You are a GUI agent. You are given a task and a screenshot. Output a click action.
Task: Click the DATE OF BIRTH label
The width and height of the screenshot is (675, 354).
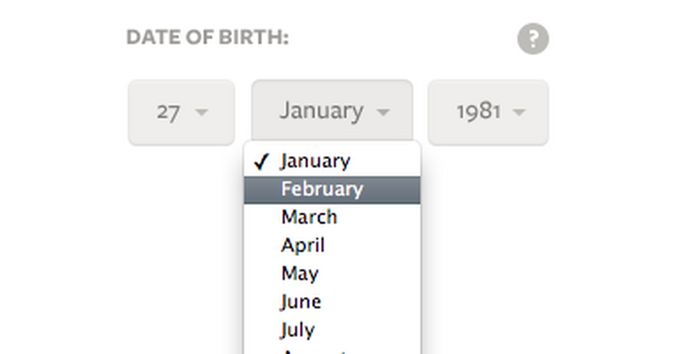pyautogui.click(x=207, y=38)
